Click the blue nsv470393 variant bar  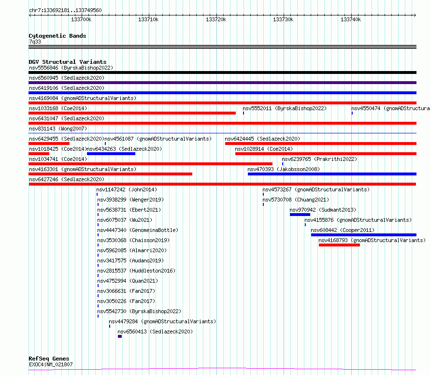click(x=332, y=174)
